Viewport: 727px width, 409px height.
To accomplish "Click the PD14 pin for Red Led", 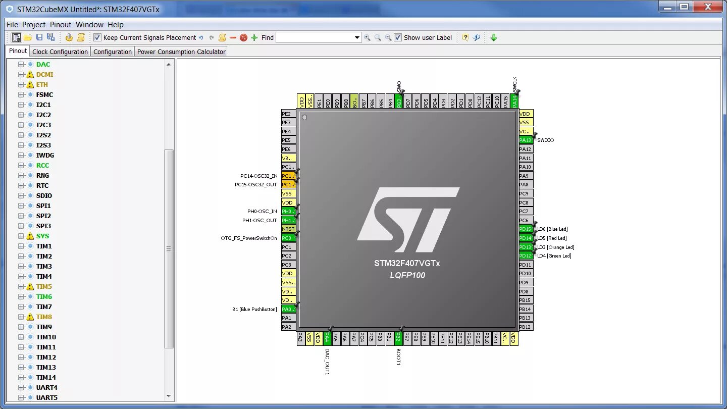I will point(526,238).
